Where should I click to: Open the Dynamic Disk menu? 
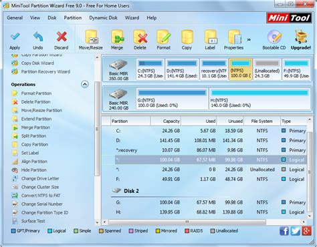[x=103, y=18]
